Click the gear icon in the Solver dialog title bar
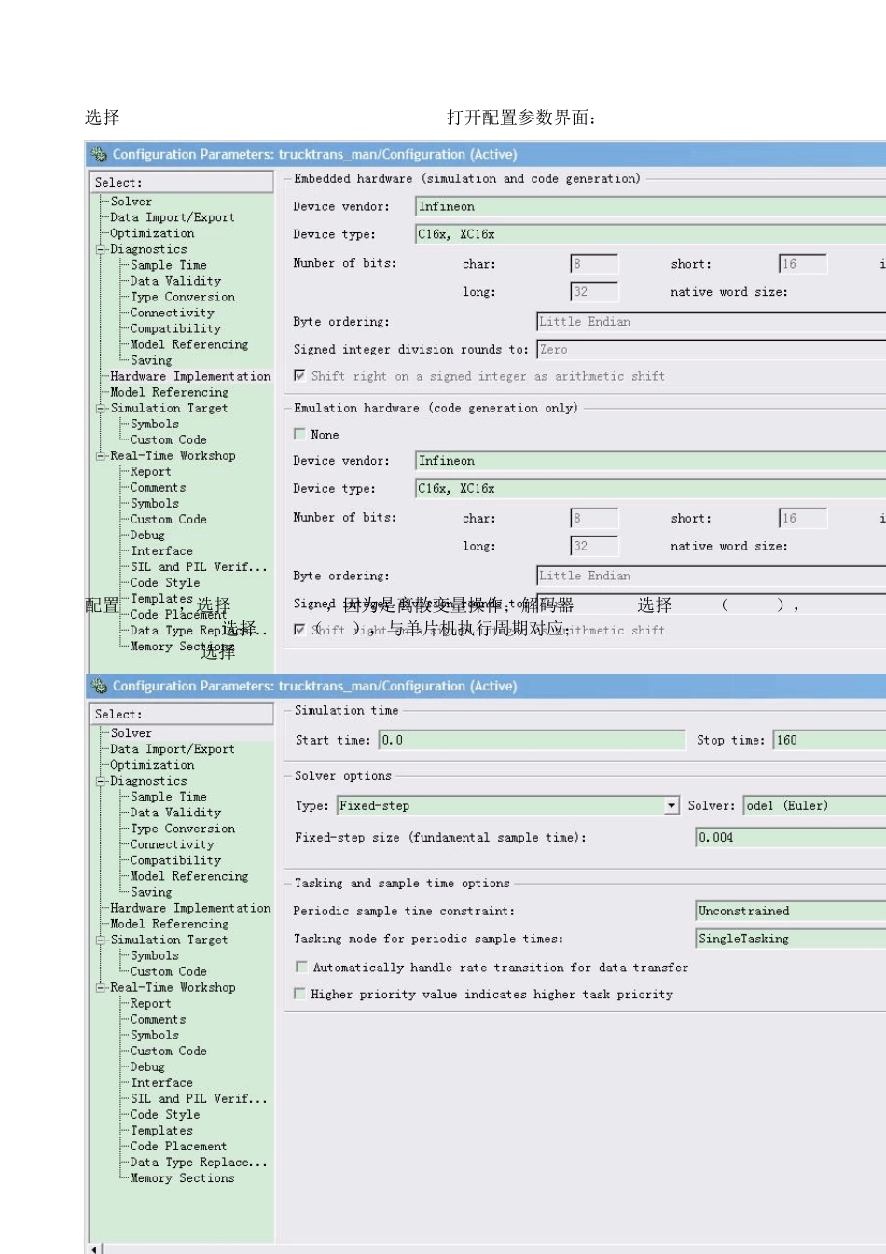 99,687
